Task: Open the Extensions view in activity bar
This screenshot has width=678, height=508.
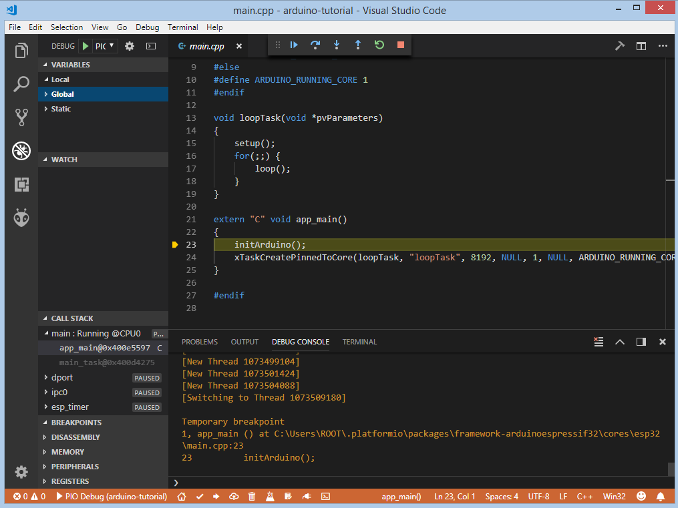Action: click(21, 184)
